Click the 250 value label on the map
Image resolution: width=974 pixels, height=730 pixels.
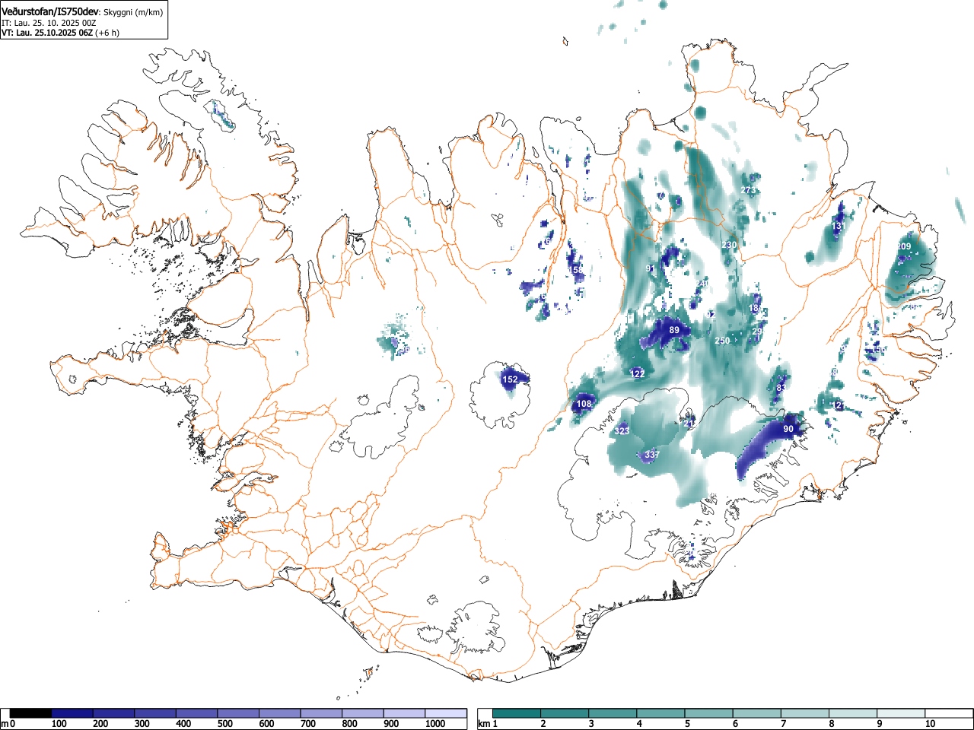pos(722,341)
